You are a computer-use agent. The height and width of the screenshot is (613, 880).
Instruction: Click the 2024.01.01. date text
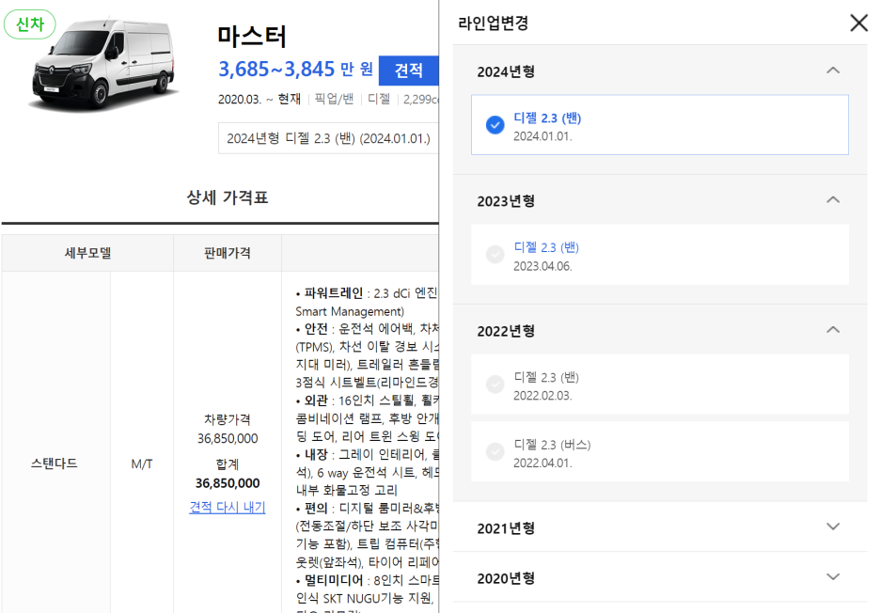(x=542, y=136)
